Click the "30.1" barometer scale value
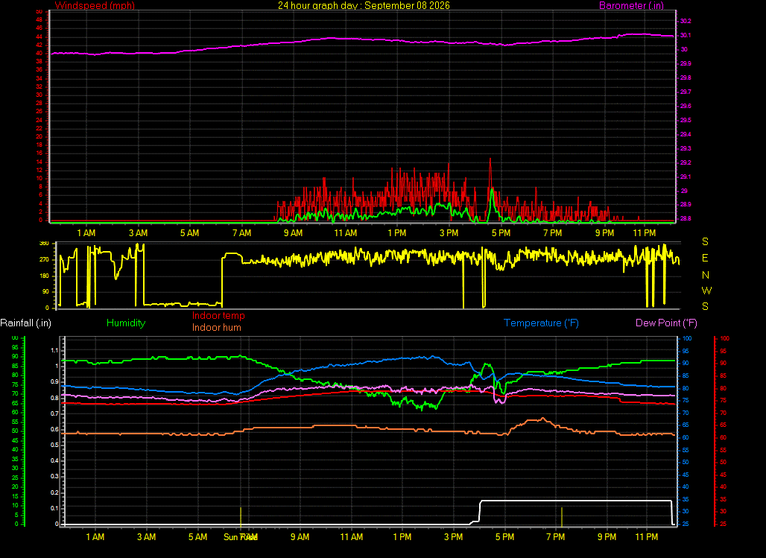 click(686, 35)
